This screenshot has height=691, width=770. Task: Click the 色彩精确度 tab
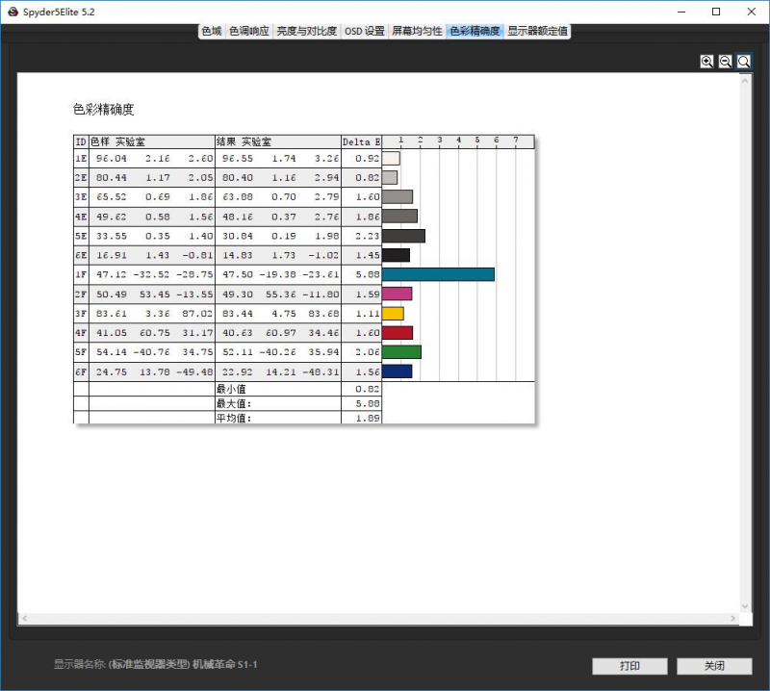click(475, 31)
